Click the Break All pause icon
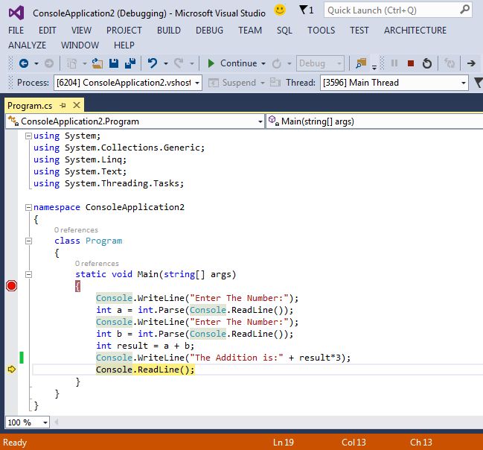Screen dimensions: 483x450 pyautogui.click(x=394, y=63)
